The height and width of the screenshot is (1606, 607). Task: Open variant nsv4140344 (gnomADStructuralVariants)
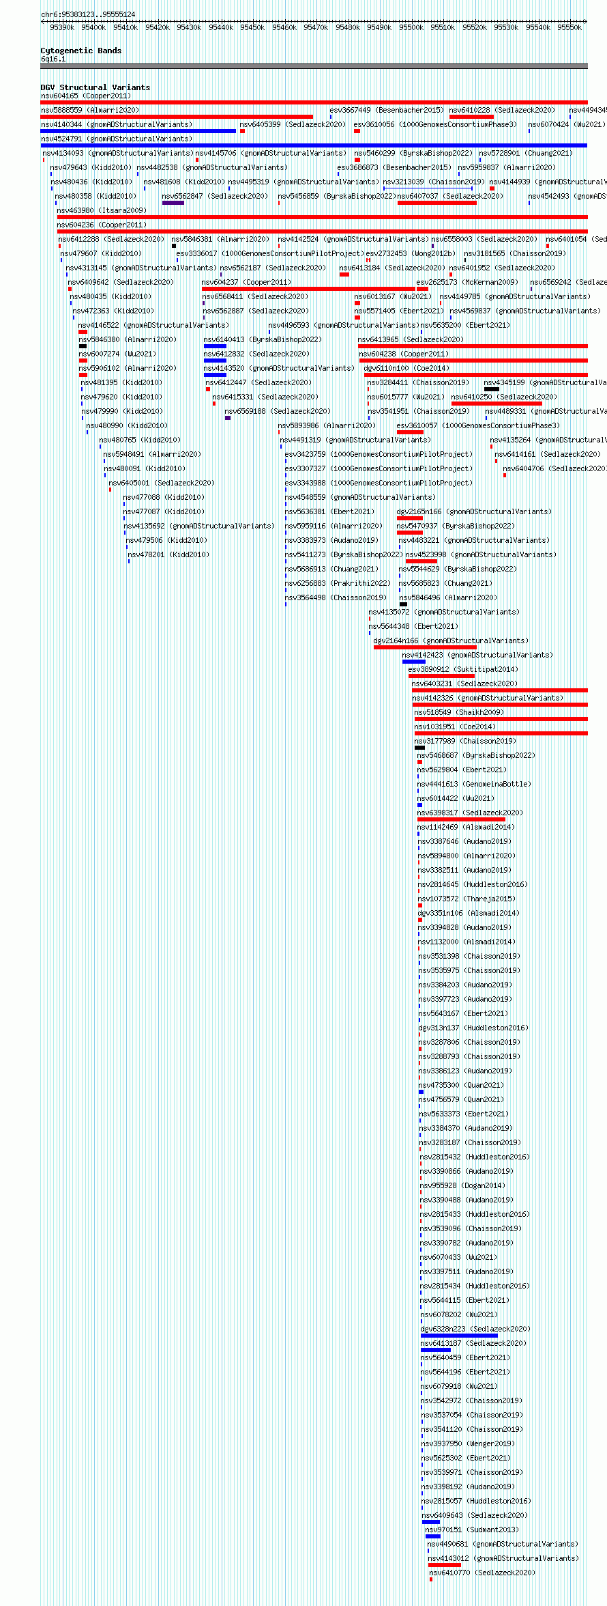click(117, 124)
